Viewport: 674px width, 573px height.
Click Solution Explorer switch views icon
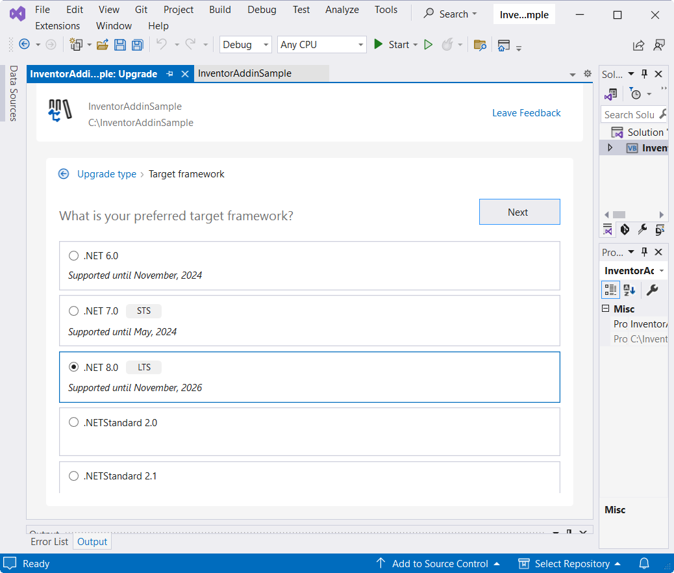tap(610, 94)
